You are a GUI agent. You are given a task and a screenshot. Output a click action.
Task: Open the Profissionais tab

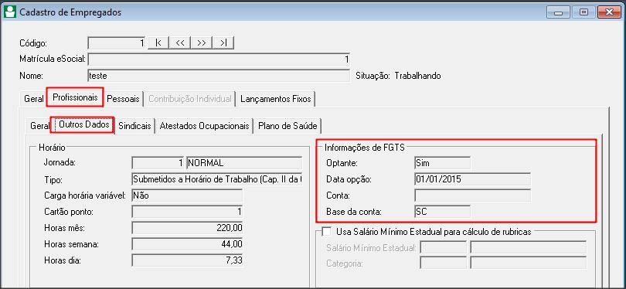(75, 97)
